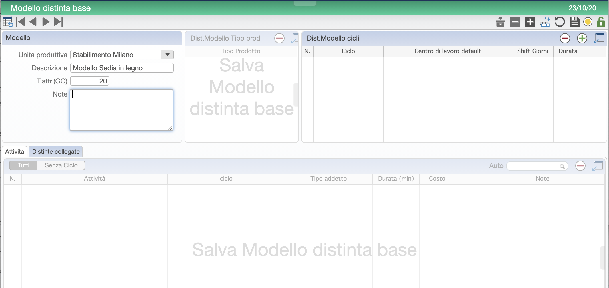Click the Descrizione input field
Viewport: 609px width, 288px height.
[x=122, y=68]
